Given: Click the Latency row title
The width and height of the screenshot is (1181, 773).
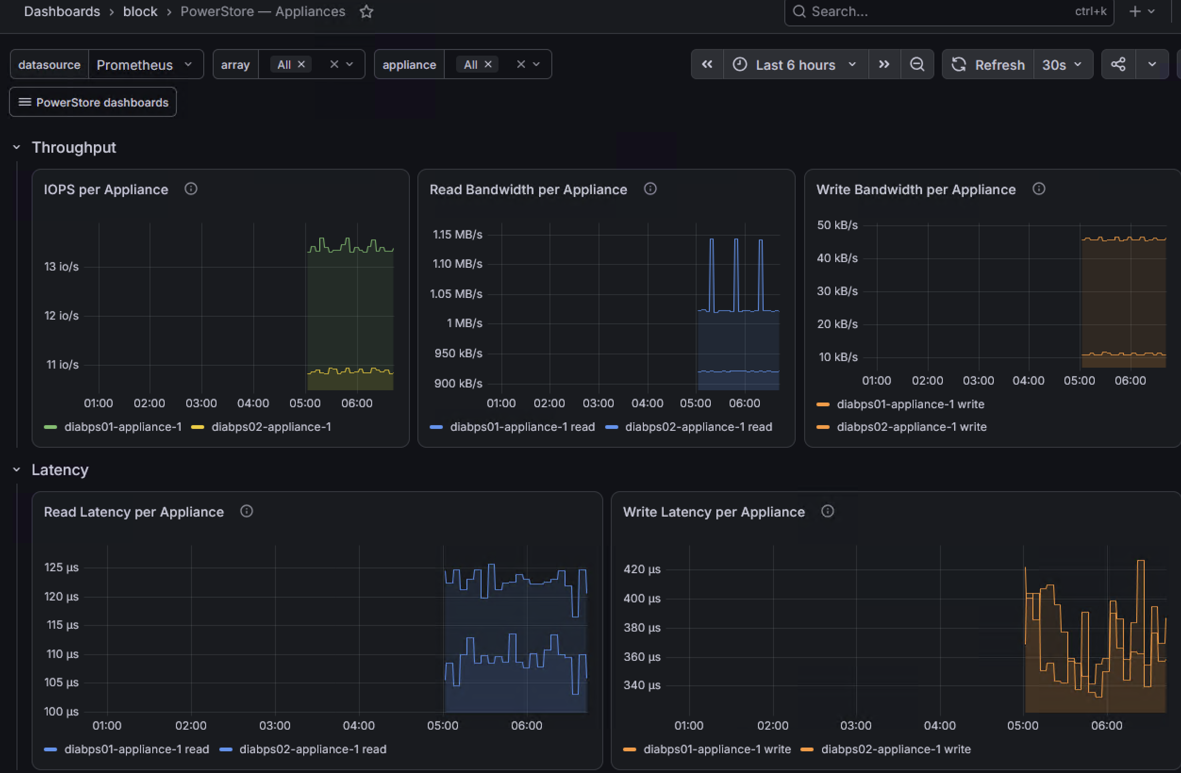Looking at the screenshot, I should coord(60,469).
